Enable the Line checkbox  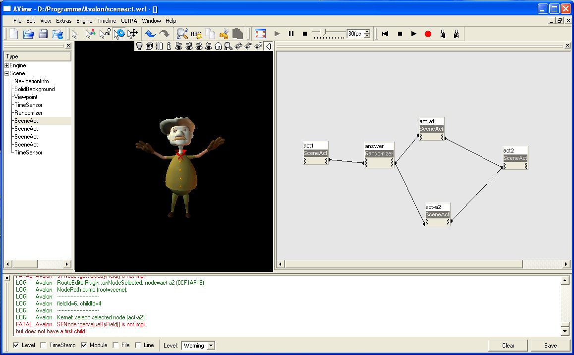click(x=138, y=345)
